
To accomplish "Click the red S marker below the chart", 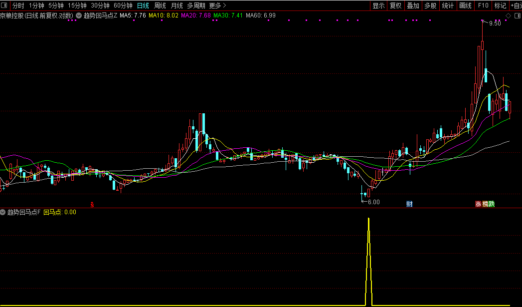I will coord(92,204).
